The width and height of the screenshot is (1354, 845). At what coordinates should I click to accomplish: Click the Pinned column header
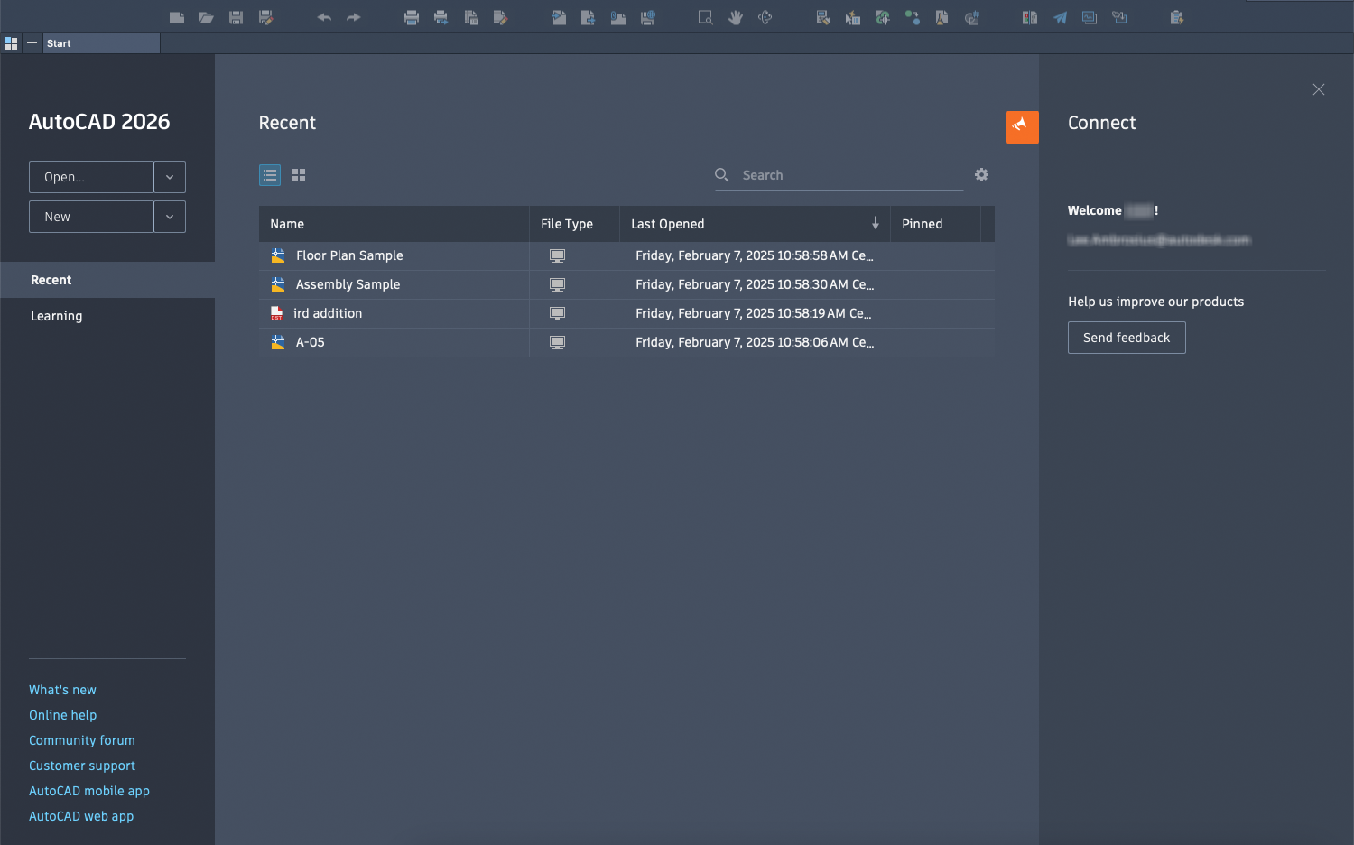coord(936,224)
